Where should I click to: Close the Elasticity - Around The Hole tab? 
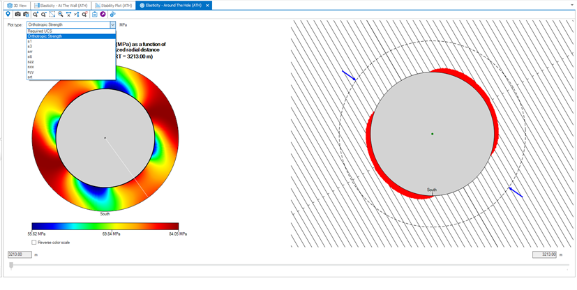click(207, 5)
